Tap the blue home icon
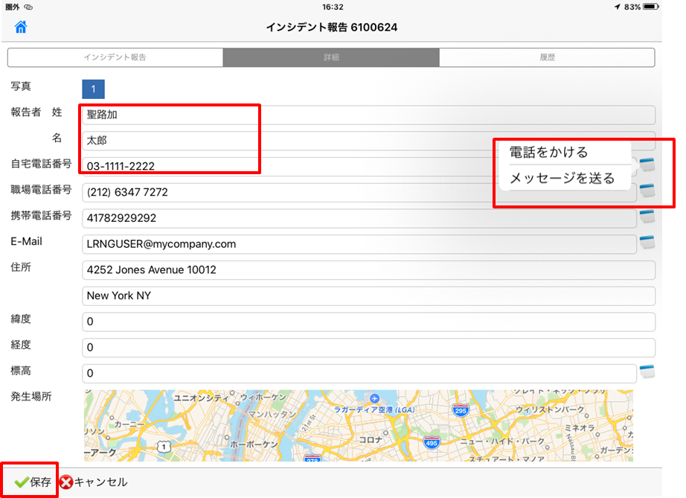Screen dimensions: 686x498 21,28
